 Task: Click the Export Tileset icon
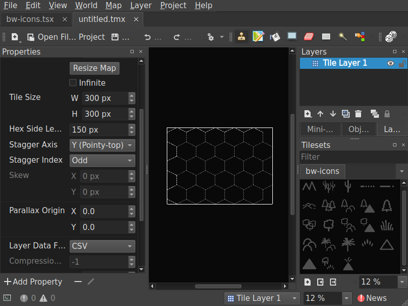333,282
